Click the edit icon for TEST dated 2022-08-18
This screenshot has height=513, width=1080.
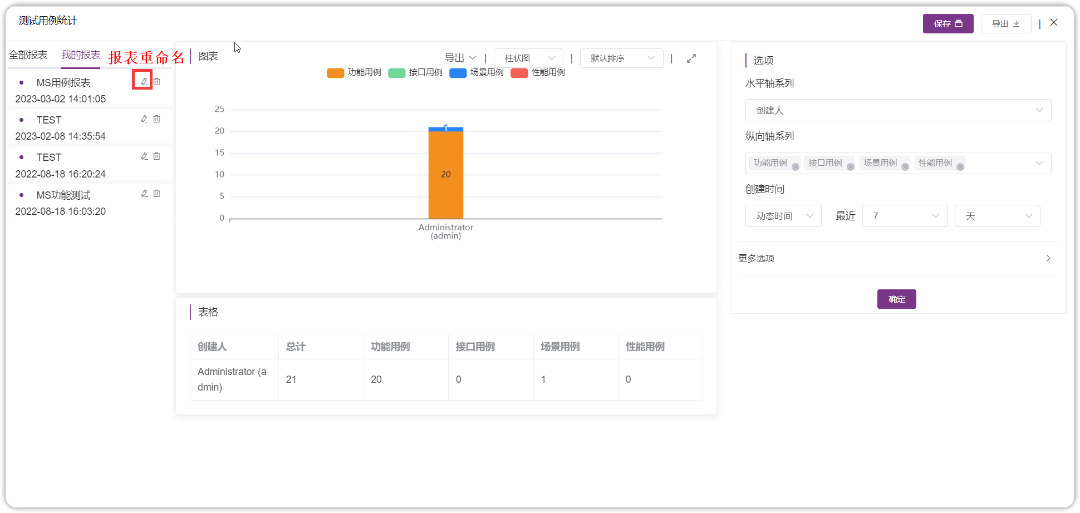coord(144,156)
